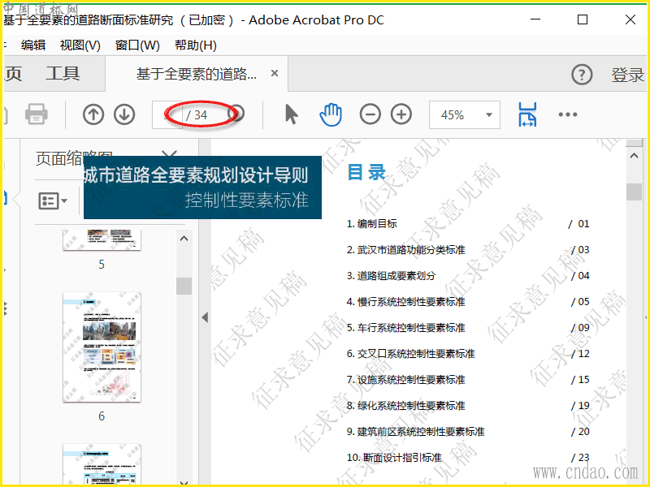Screen dimensions: 650x487
Task: Click contents entry 1. 编制目标
Action: pyautogui.click(x=372, y=224)
